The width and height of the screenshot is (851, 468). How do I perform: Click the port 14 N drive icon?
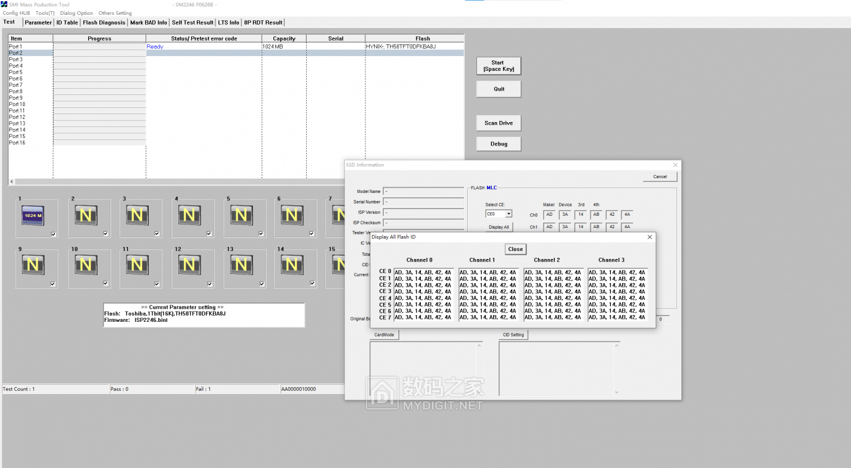(292, 265)
